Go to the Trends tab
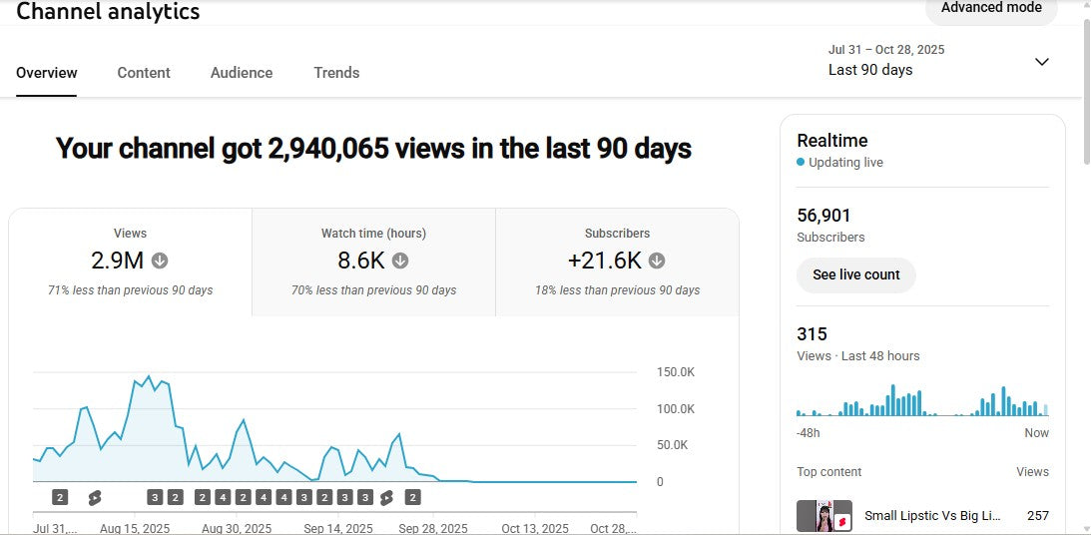 coord(336,73)
